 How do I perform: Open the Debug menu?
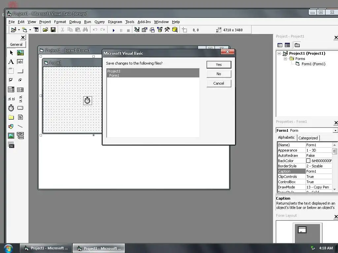point(75,22)
